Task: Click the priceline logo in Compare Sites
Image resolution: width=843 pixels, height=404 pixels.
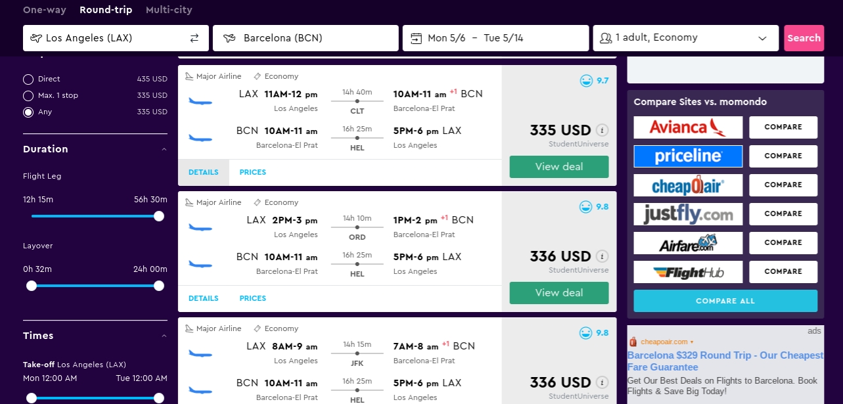Action: pos(688,156)
